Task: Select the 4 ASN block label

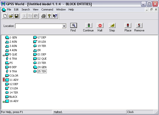Action: tap(13, 50)
